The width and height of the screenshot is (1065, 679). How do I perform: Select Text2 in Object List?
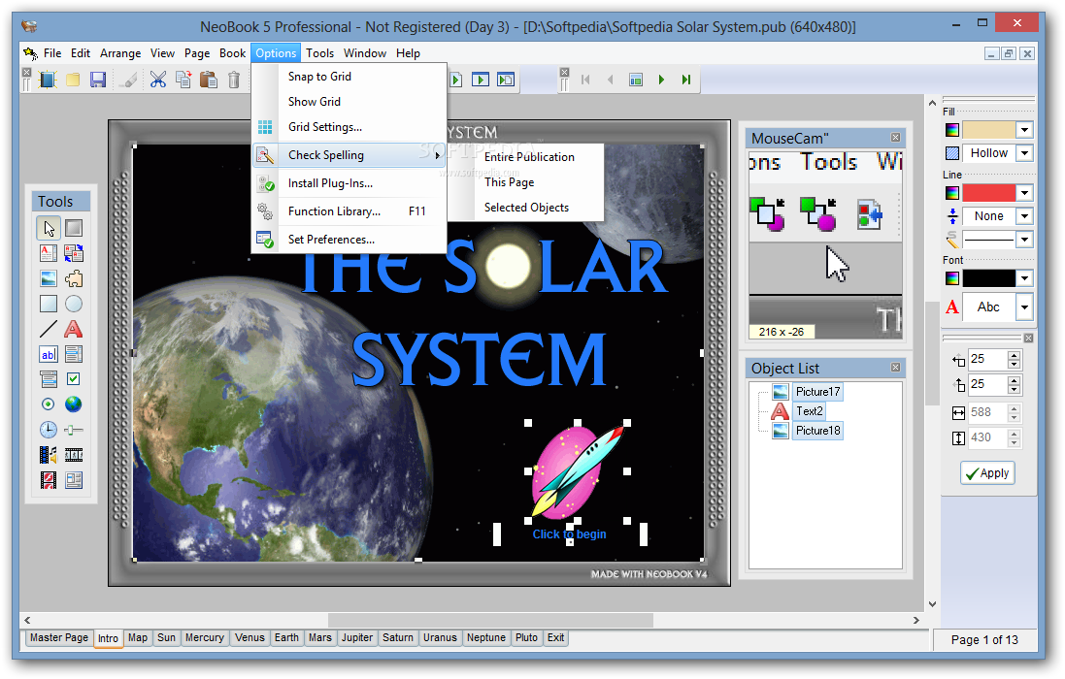(x=809, y=411)
